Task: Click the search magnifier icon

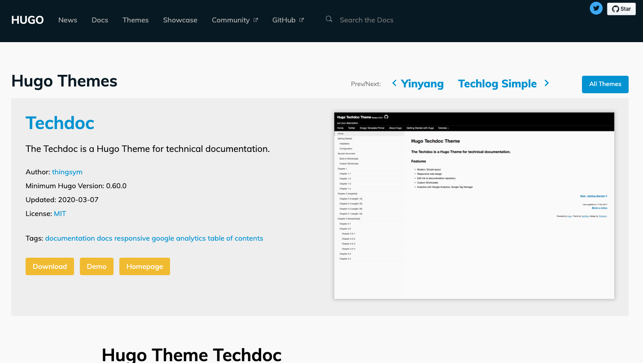Action: pos(329,19)
